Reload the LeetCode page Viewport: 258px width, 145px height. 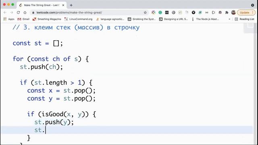[x=18, y=12]
